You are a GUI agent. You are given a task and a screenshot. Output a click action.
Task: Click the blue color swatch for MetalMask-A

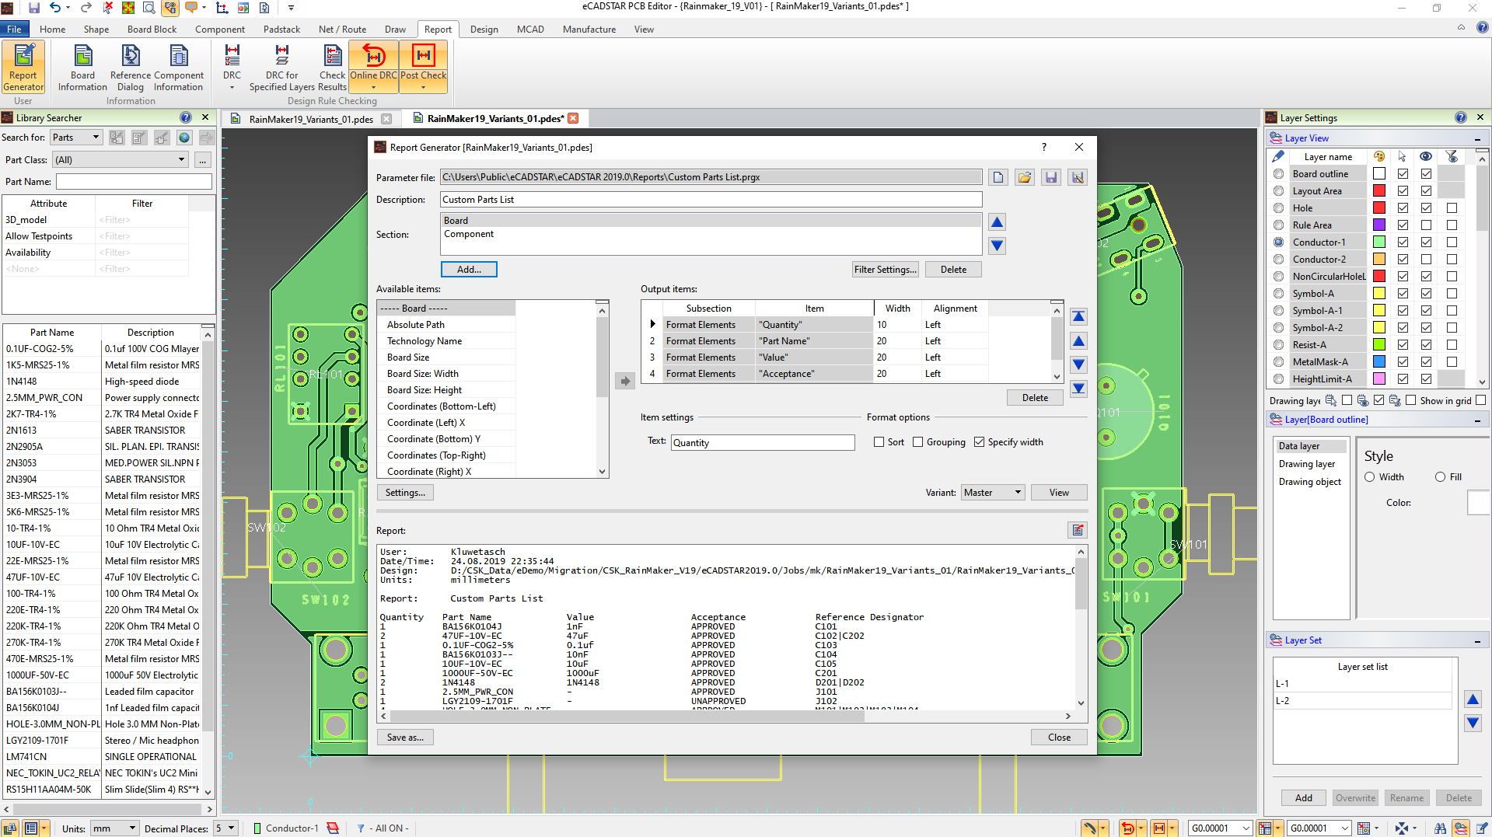point(1379,362)
